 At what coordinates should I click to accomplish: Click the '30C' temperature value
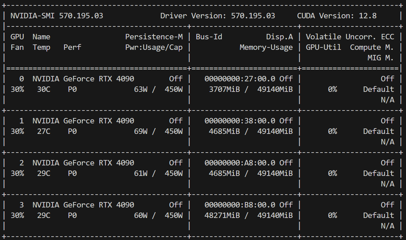[x=43, y=89]
